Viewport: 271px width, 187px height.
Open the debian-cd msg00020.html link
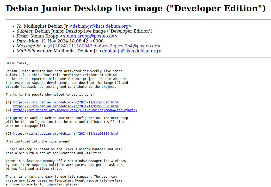[x=66, y=102]
